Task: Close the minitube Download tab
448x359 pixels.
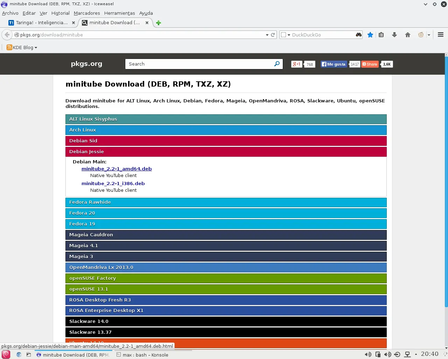Action: coord(147,23)
